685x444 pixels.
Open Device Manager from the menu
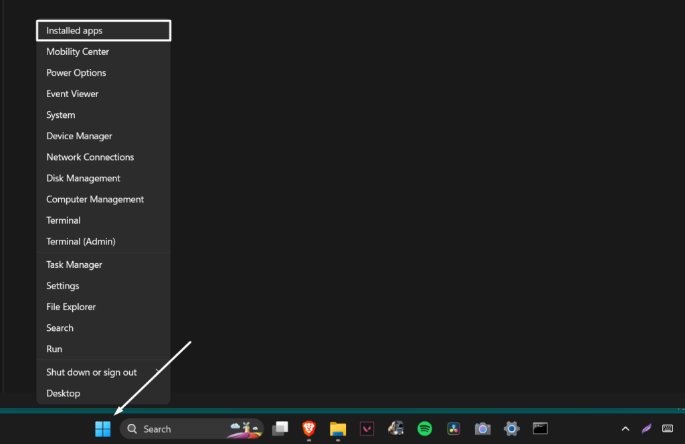[79, 136]
